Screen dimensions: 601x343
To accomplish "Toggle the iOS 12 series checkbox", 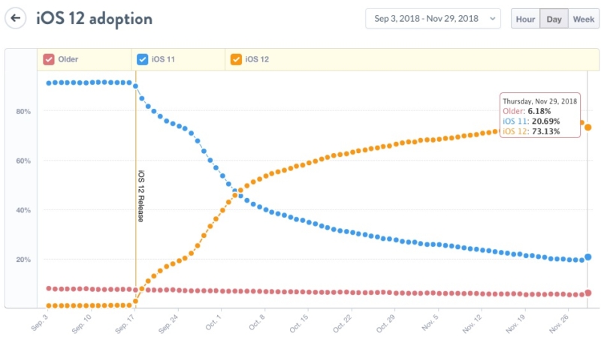I will [x=236, y=59].
